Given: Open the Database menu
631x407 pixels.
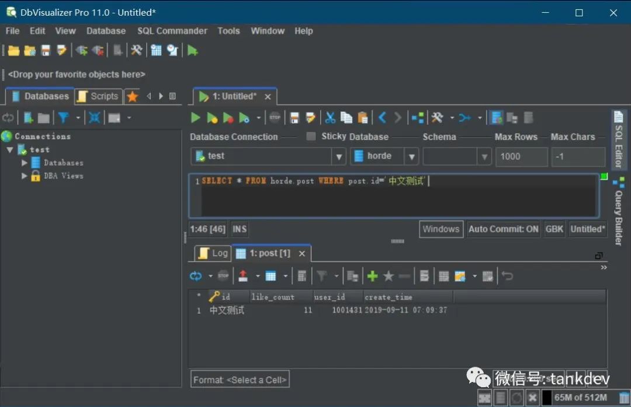Looking at the screenshot, I should pyautogui.click(x=106, y=31).
